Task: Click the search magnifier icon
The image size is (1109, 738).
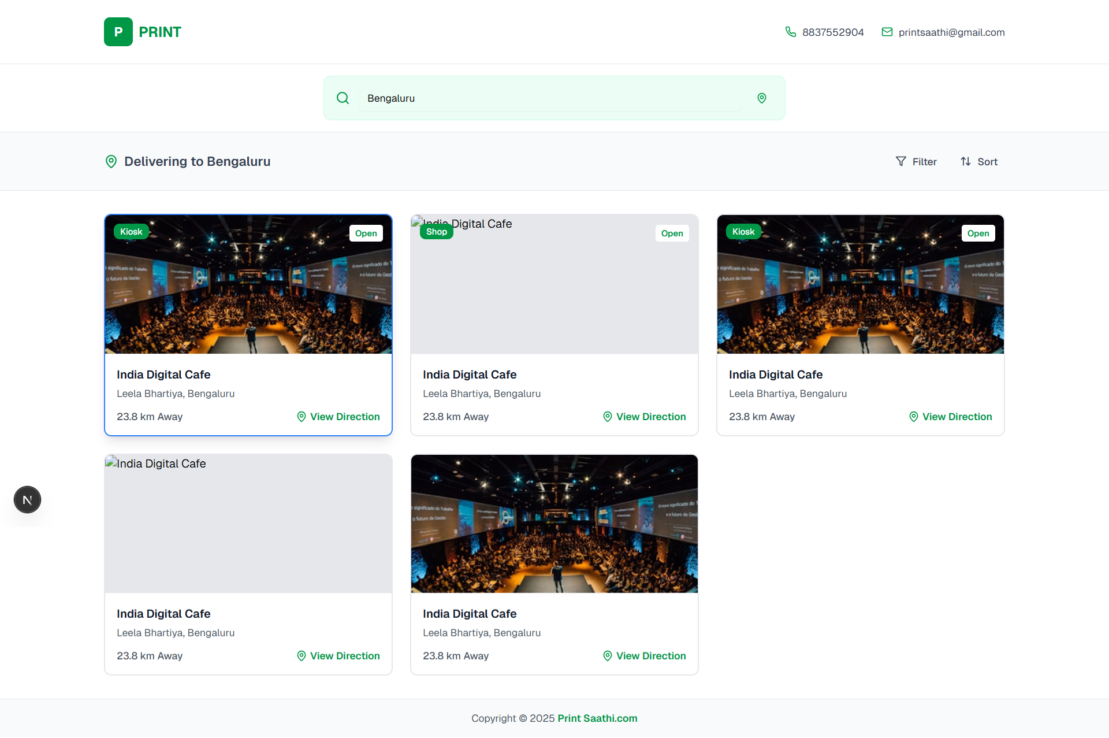Action: (343, 98)
